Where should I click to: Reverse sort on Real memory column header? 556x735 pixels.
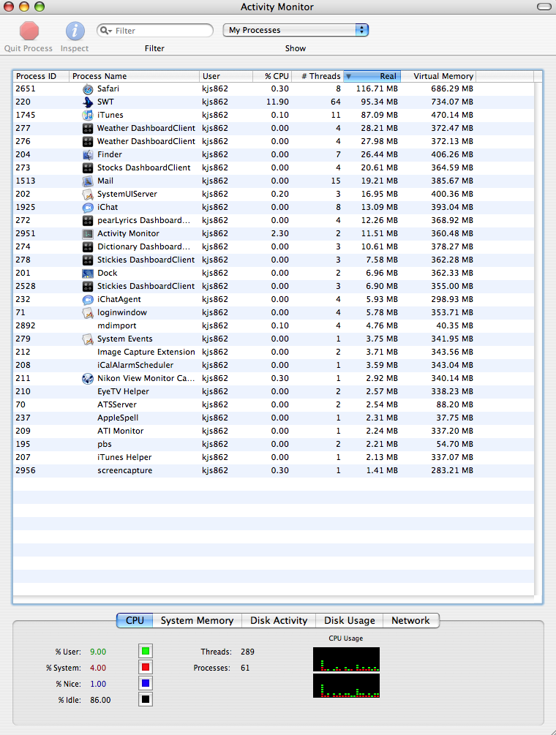click(x=372, y=76)
